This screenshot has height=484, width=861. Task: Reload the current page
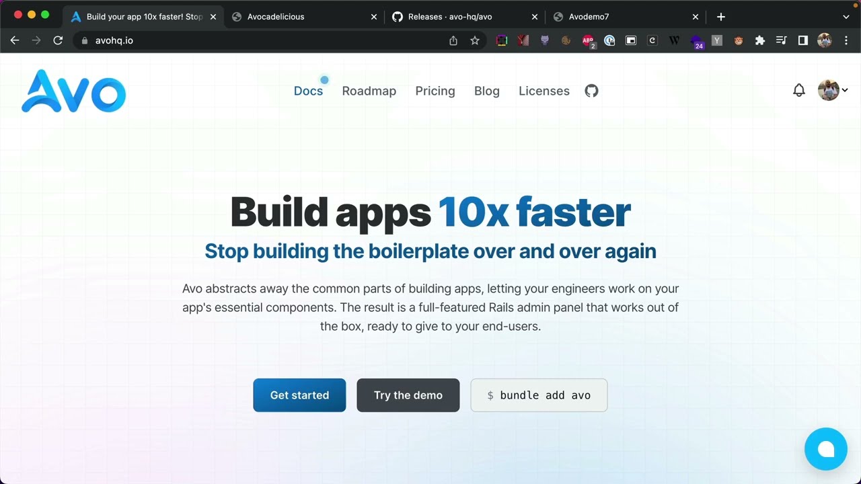pyautogui.click(x=58, y=40)
